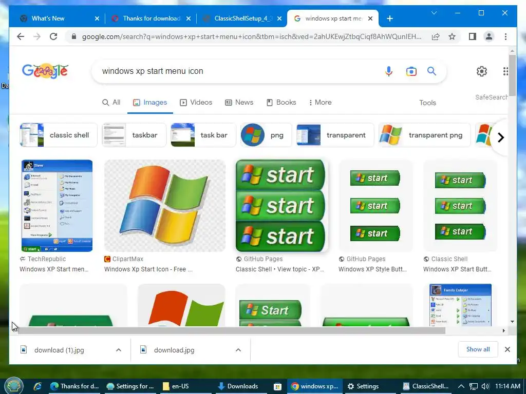The image size is (526, 394).
Task: Search by image with the camera icon
Action: pyautogui.click(x=411, y=71)
